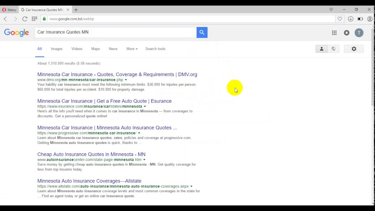Switch to Maps results

96,49
